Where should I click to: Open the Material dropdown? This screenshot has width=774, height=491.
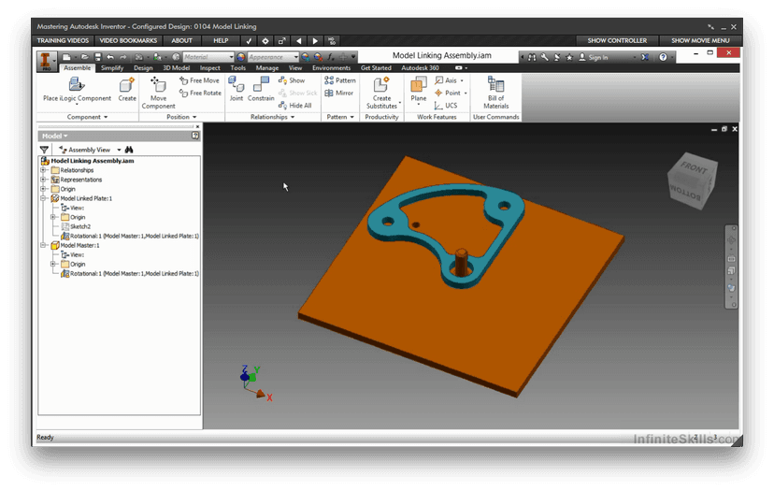[x=231, y=57]
